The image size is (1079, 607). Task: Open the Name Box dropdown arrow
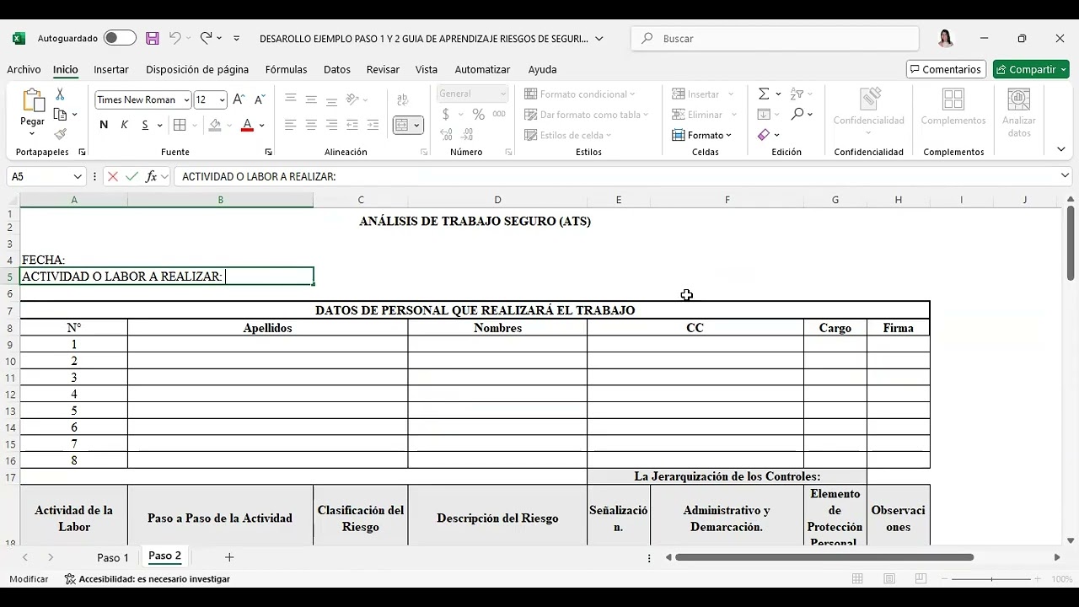(x=78, y=176)
